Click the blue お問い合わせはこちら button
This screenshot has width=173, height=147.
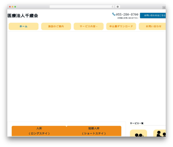pyautogui.click(x=153, y=16)
